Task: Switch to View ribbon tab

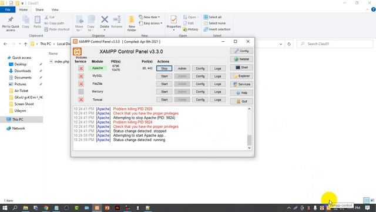Action: click(x=55, y=9)
